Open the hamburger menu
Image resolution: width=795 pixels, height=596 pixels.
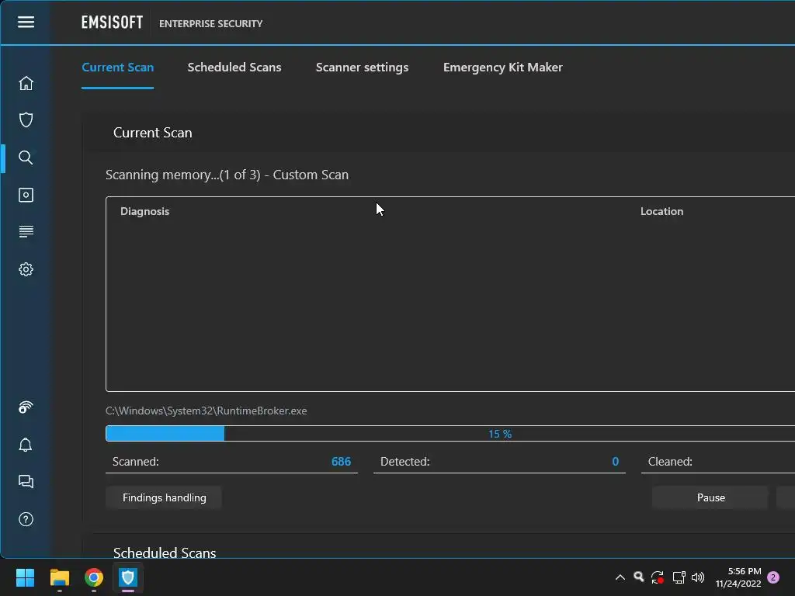[x=26, y=22]
